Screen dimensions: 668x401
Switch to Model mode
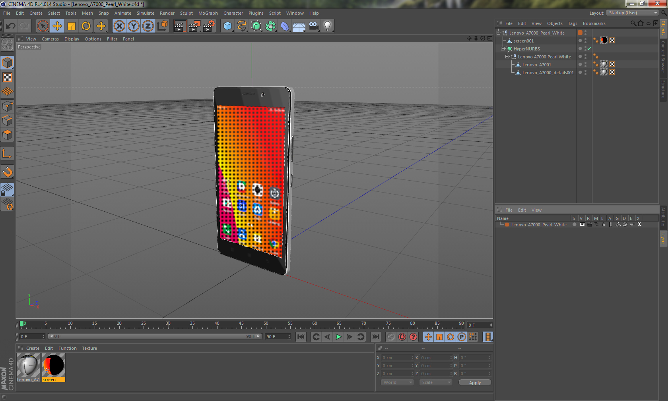point(8,63)
